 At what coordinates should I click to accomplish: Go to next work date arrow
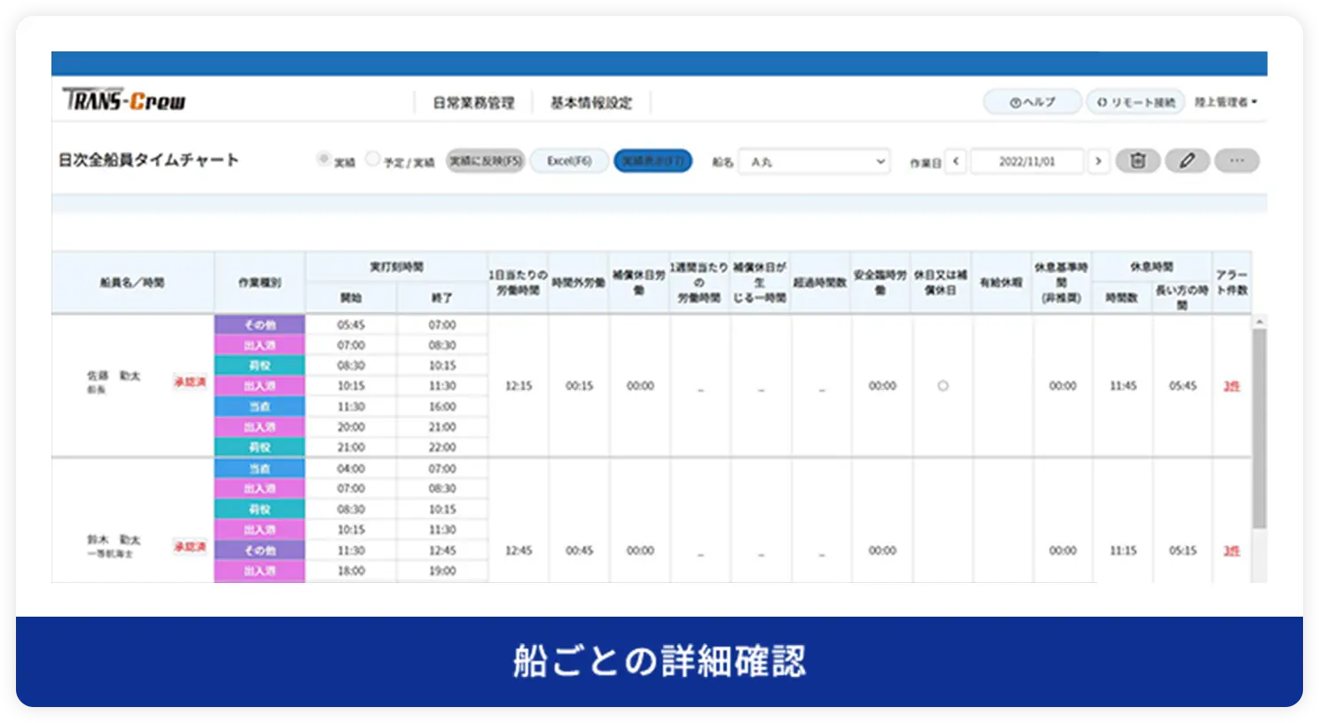point(1098,161)
